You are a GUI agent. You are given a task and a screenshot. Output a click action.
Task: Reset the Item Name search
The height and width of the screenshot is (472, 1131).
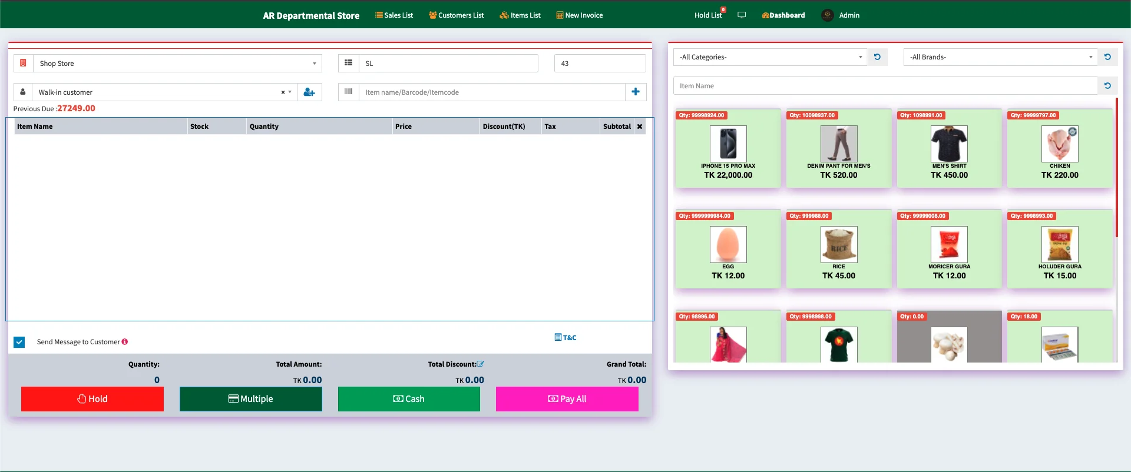[x=1107, y=86]
